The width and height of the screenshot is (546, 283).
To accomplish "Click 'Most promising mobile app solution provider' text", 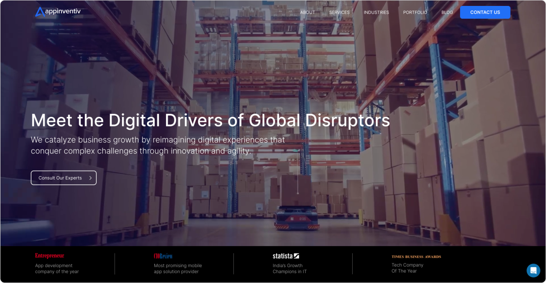I will (177, 268).
